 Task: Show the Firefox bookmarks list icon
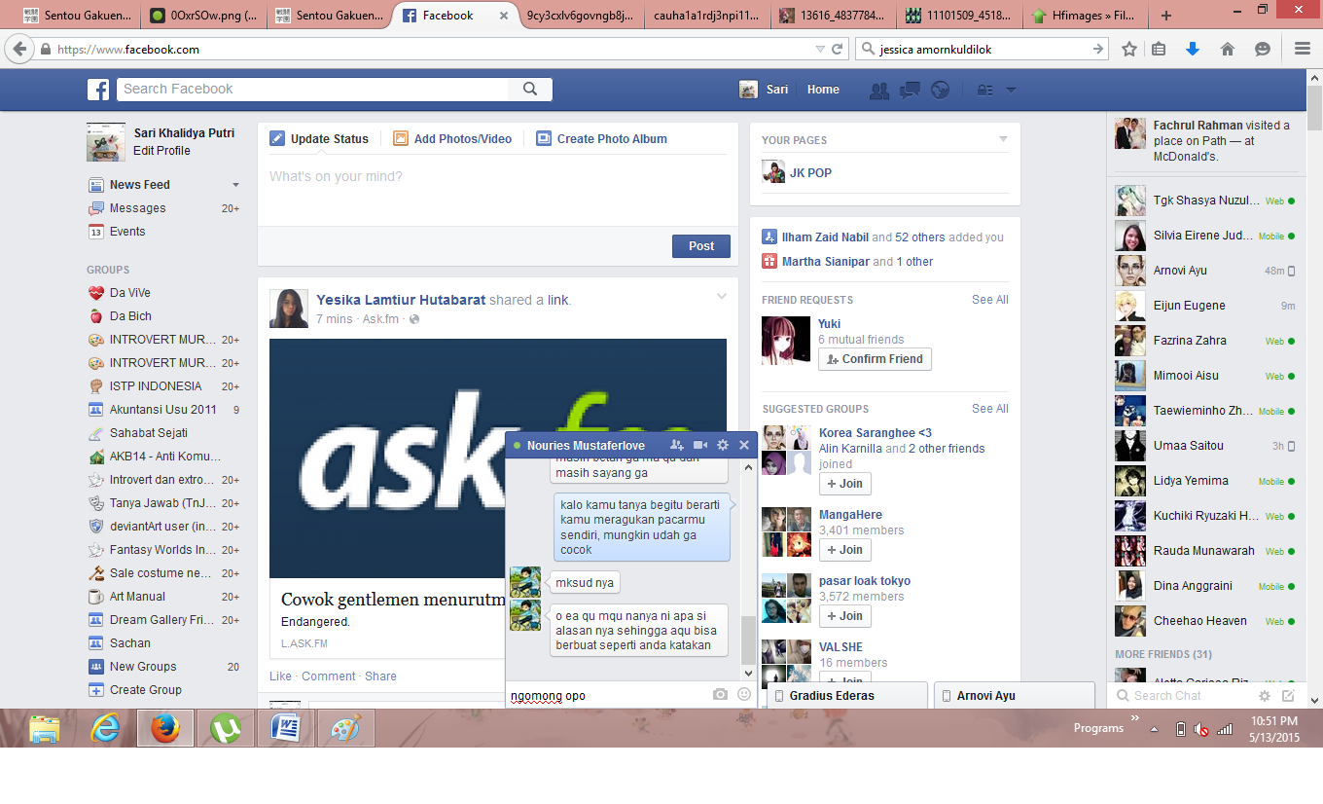click(x=1159, y=49)
